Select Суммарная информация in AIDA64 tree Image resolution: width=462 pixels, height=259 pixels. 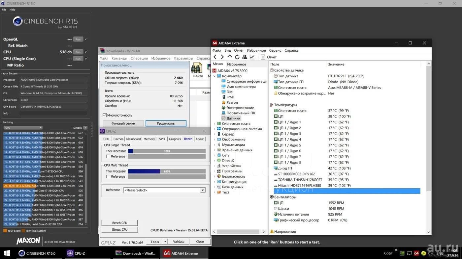point(244,81)
